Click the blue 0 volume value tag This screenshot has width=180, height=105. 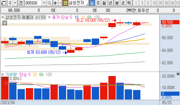pos(170,94)
